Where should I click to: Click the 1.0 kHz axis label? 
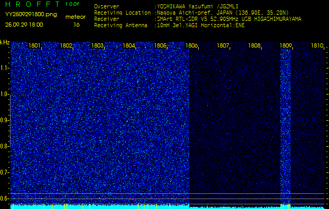pos(5,94)
